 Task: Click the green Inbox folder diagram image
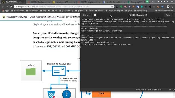31,72
